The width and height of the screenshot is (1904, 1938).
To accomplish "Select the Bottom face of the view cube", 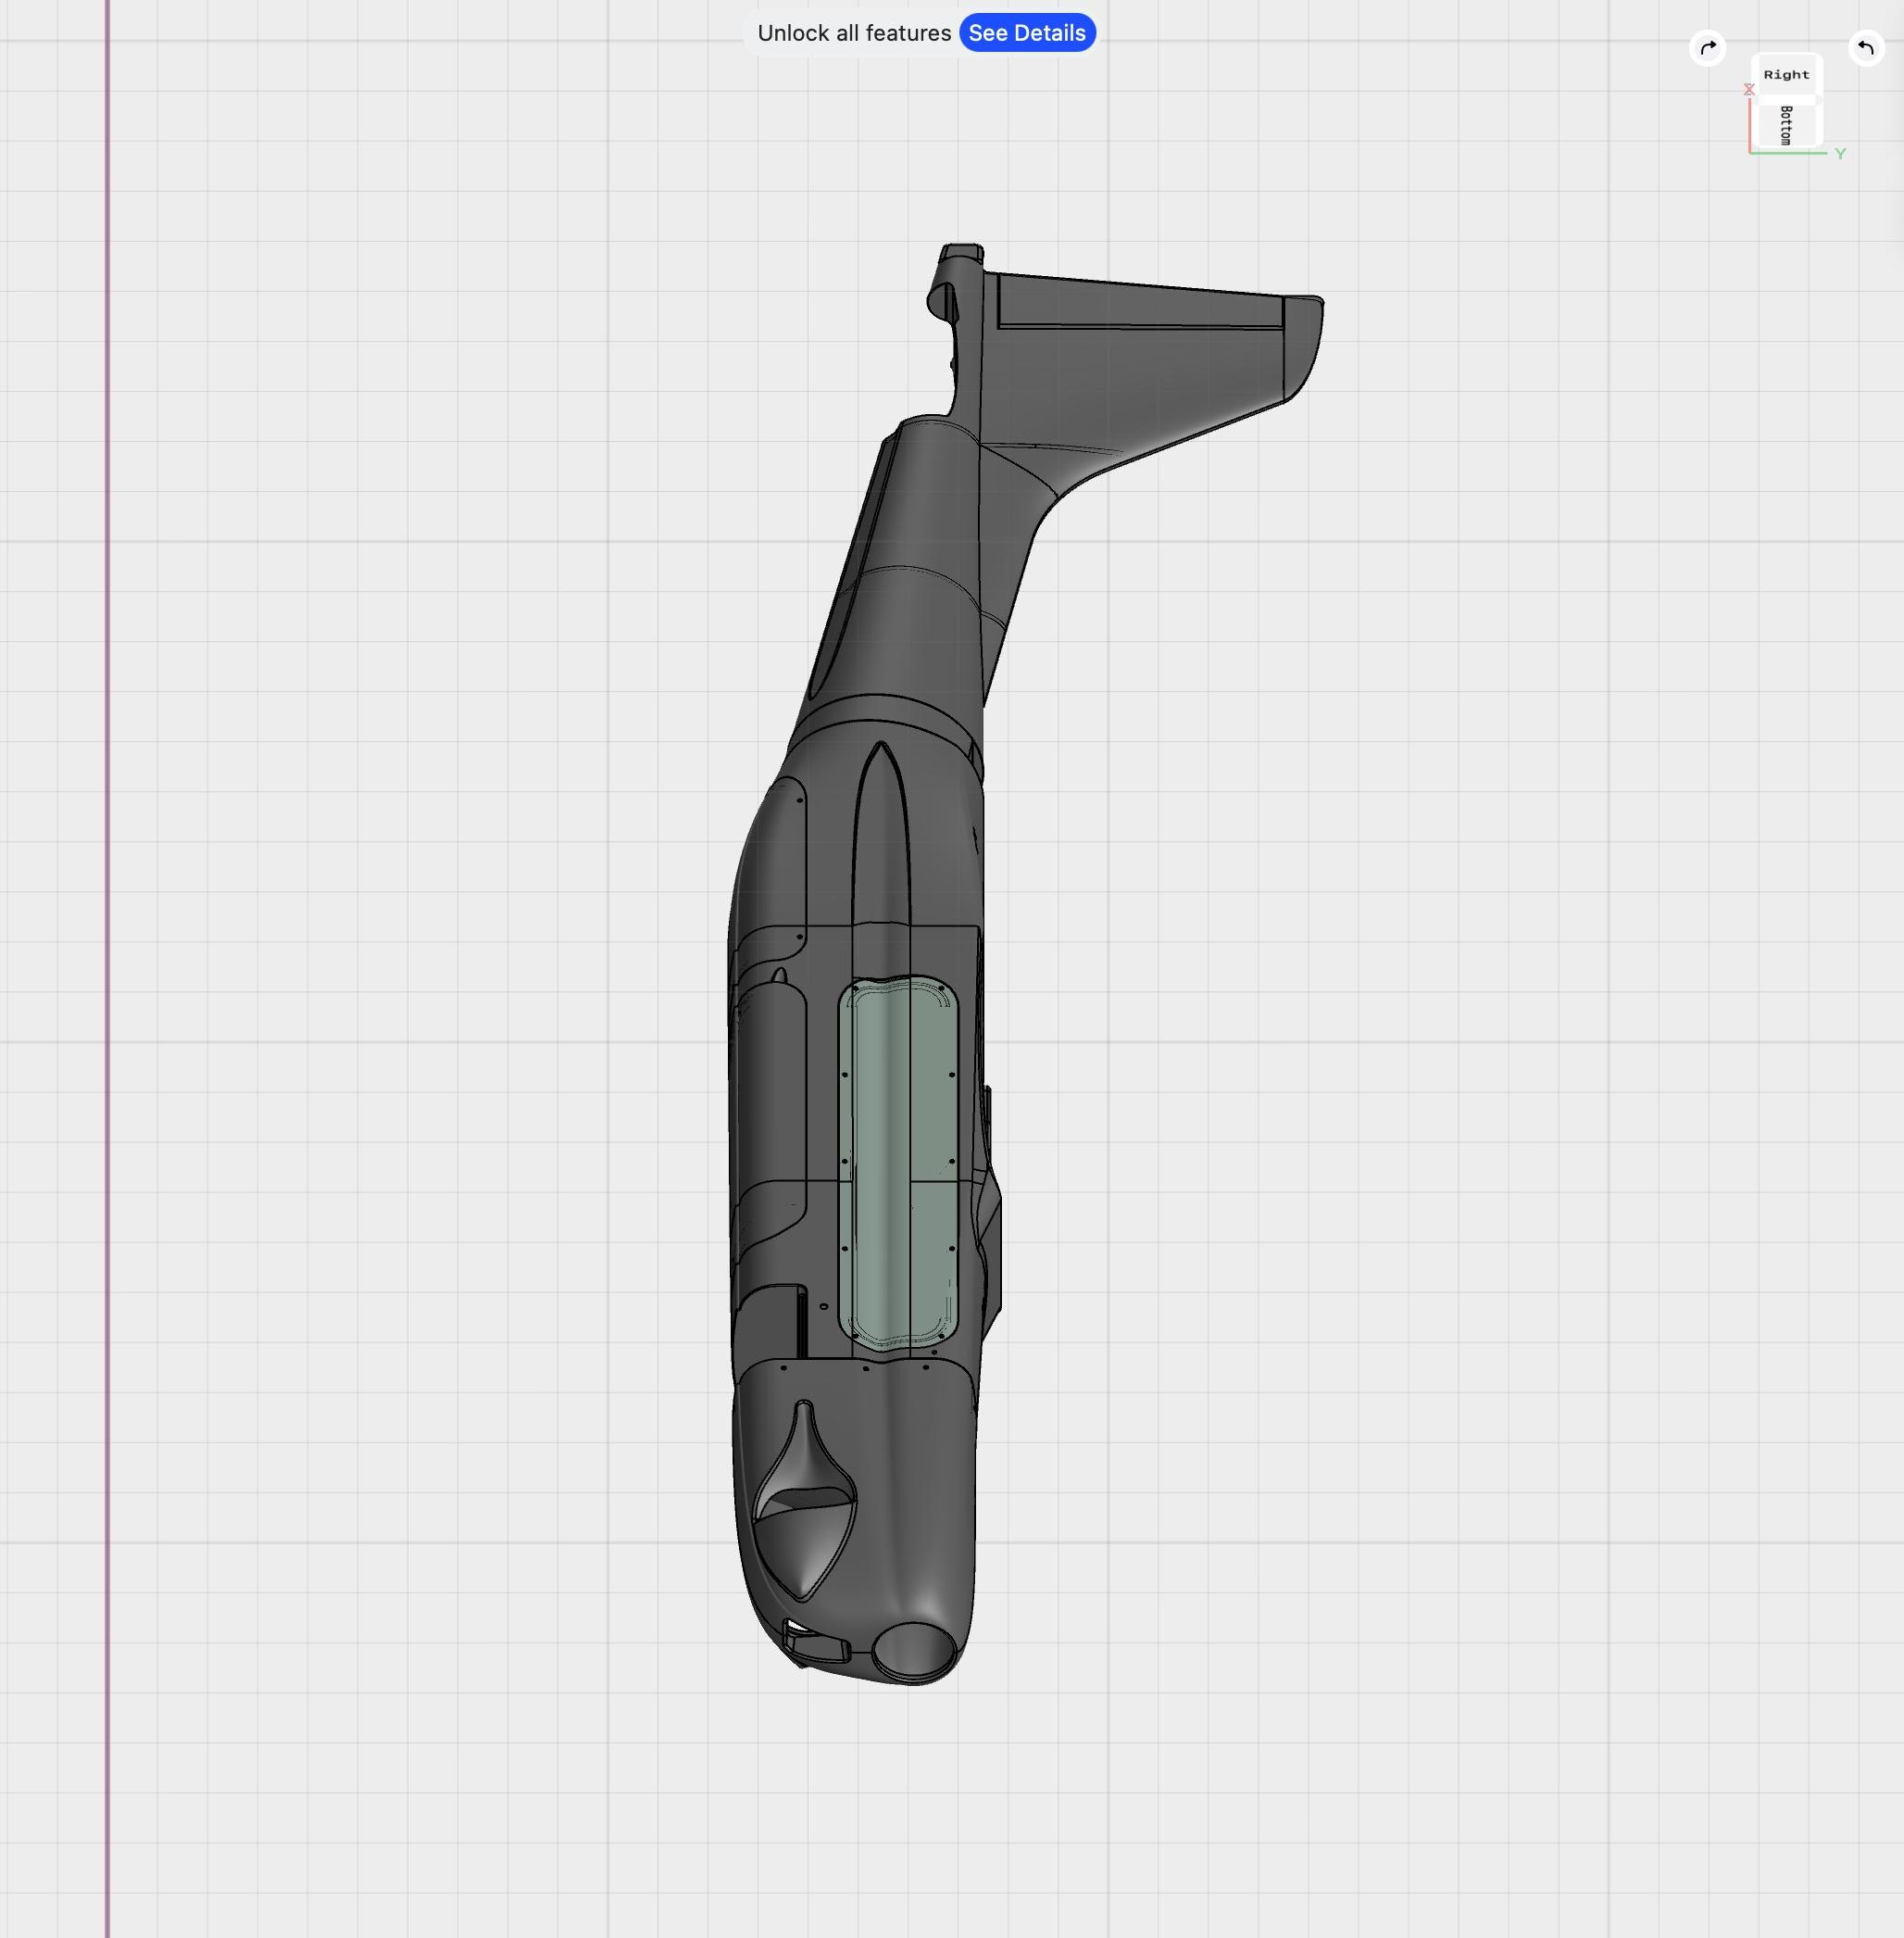I will click(1786, 126).
